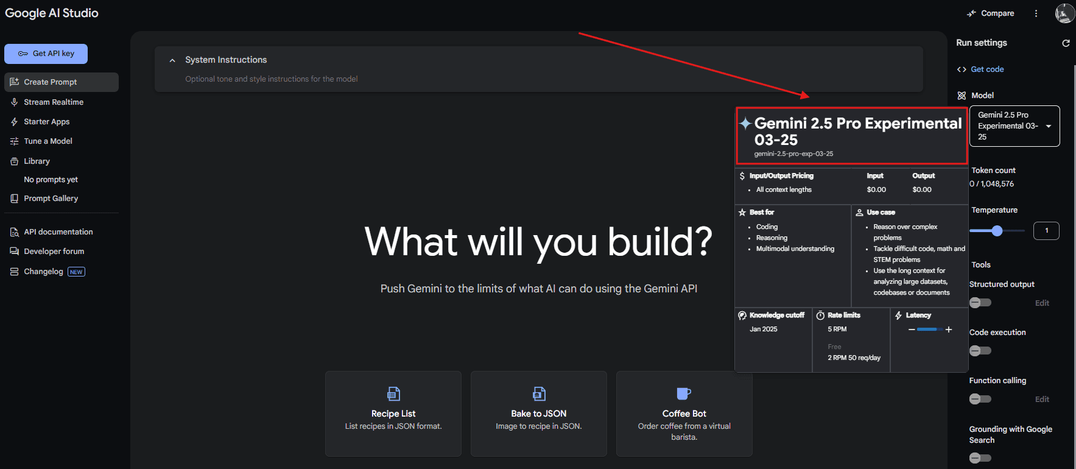
Task: Click the Latency indicator bar
Action: [x=930, y=330]
